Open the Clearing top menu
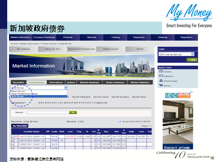 162,37
